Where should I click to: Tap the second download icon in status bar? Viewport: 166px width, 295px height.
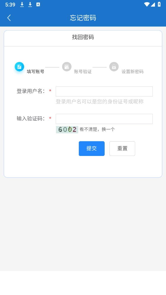(x=30, y=4)
